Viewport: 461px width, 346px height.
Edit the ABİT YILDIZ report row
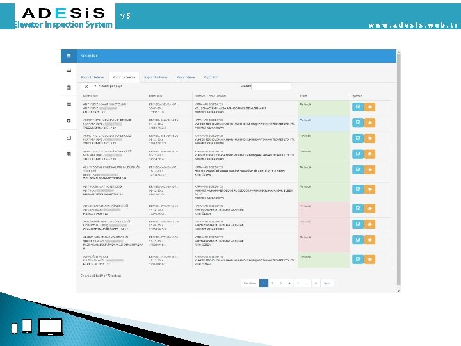(x=358, y=107)
